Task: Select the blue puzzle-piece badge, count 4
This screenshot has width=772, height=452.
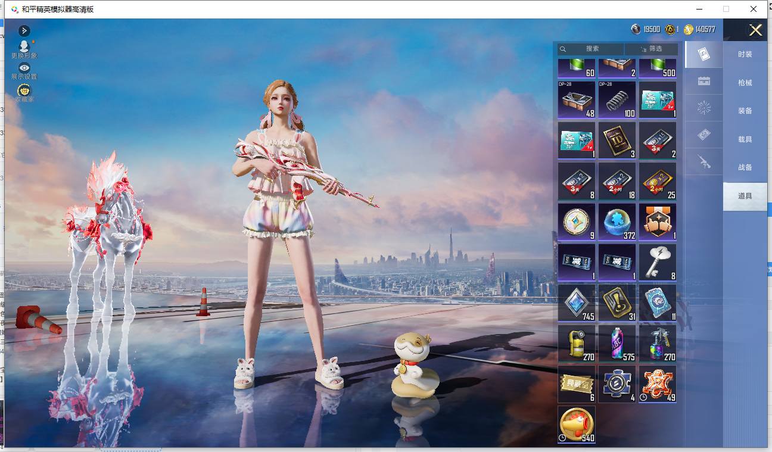Action: (617, 384)
